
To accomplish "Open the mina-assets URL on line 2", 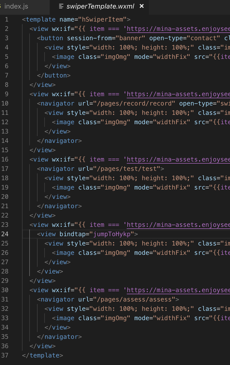I will click(178, 29).
